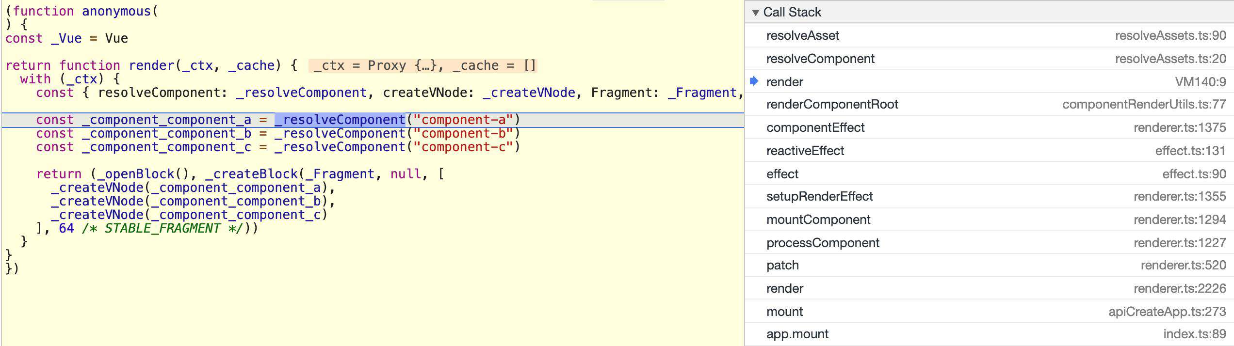Click the _openBlock() call in code
The image size is (1234, 346).
click(143, 174)
